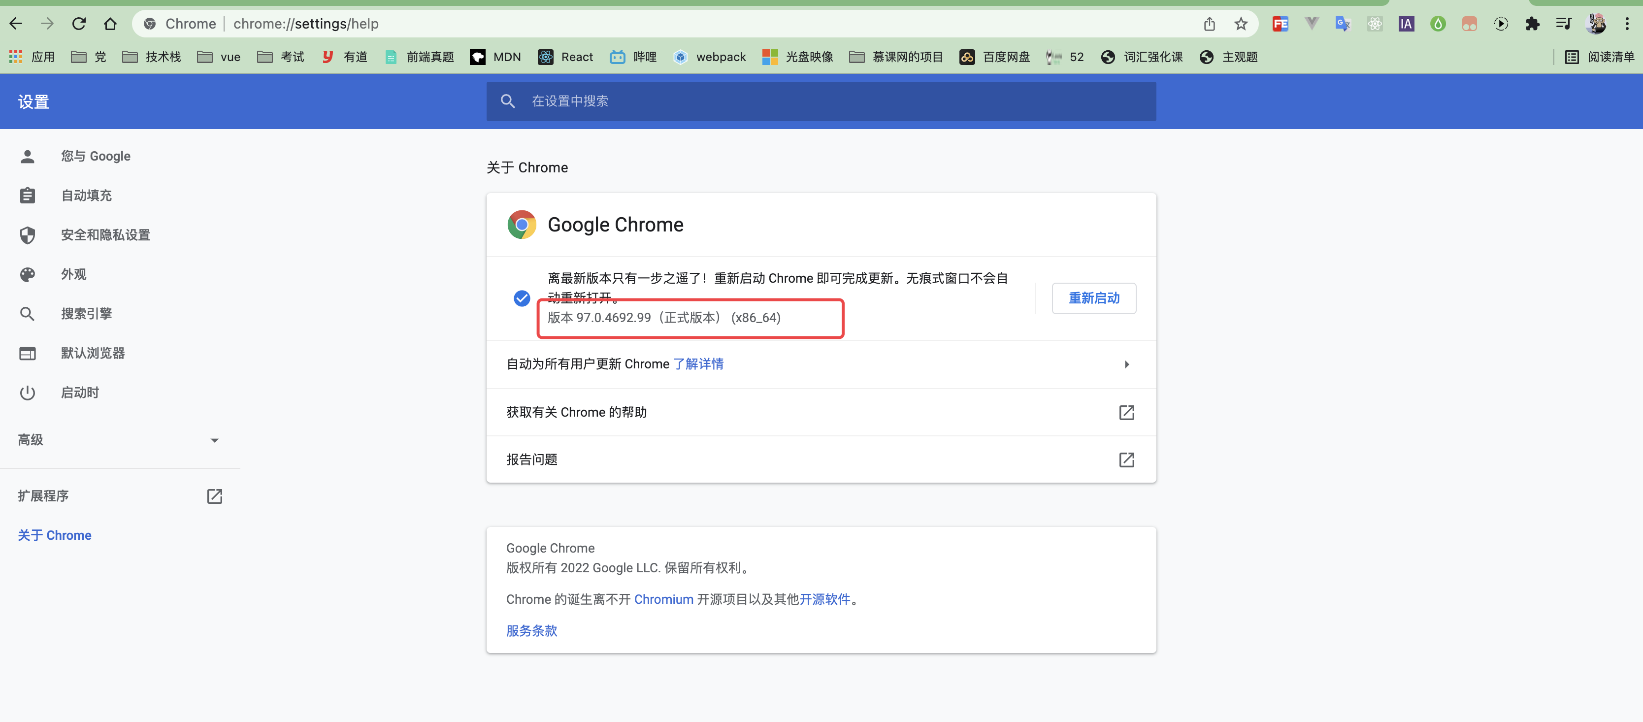
Task: Open the Chromium open source link
Action: pos(663,599)
